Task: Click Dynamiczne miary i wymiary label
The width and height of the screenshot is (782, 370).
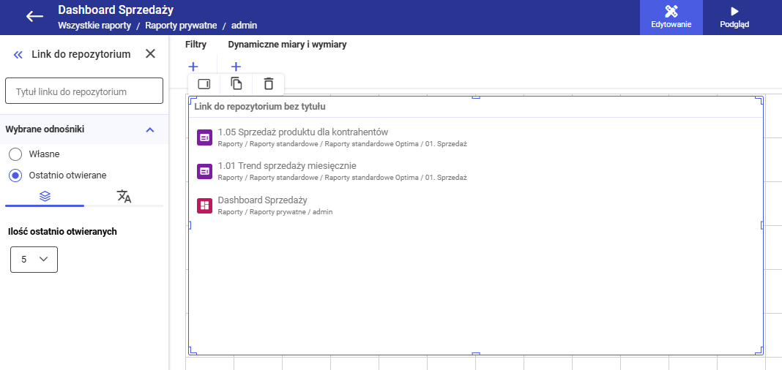Action: coord(287,45)
